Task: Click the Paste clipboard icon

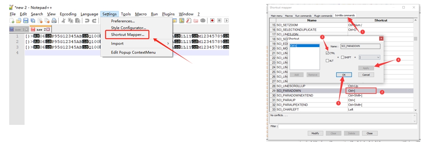Action: 78,20
